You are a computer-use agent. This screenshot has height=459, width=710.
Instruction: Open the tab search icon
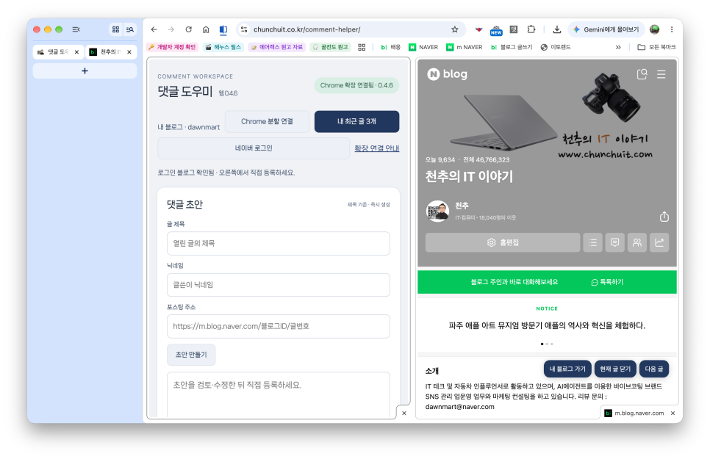click(x=130, y=29)
